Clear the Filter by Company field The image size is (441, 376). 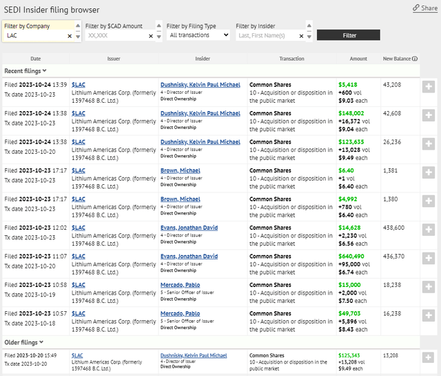point(69,35)
